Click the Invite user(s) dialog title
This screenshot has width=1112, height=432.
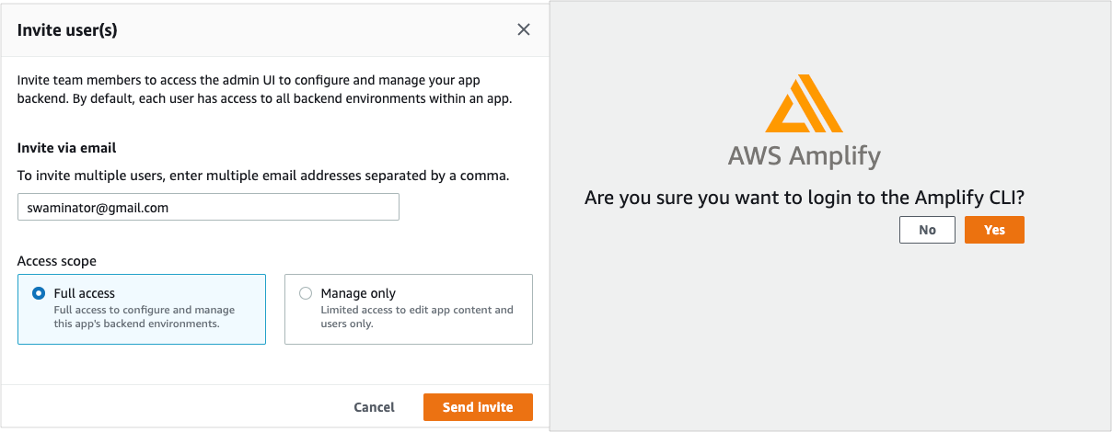click(x=67, y=30)
